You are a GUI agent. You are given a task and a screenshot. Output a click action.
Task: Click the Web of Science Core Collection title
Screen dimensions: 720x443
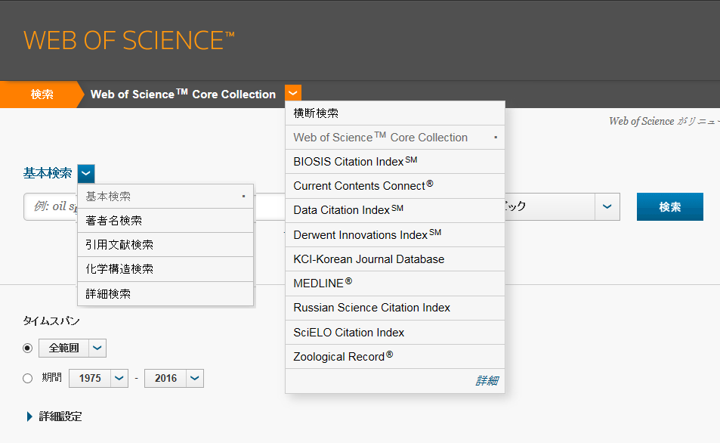tap(184, 94)
